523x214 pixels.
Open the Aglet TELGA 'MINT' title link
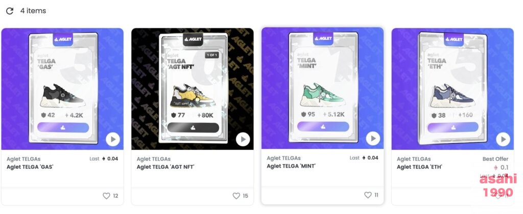coord(291,166)
